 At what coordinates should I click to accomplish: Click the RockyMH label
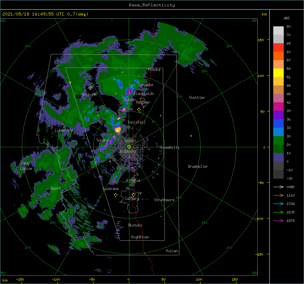point(89,95)
